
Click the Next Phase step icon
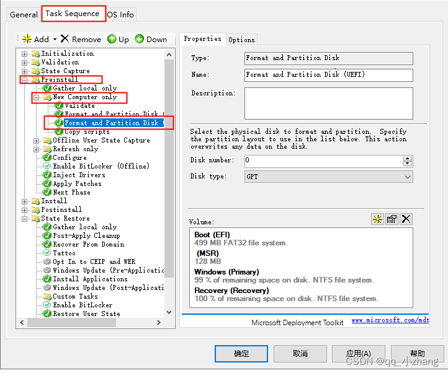[x=47, y=192]
